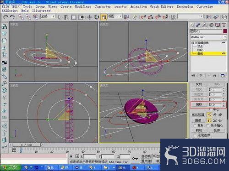Choose the Select Object arrow tool
Image resolution: width=229 pixels, height=171 pixels.
(x=60, y=17)
